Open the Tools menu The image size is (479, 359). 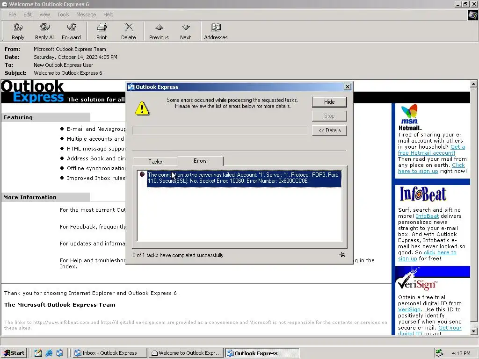[x=63, y=14]
